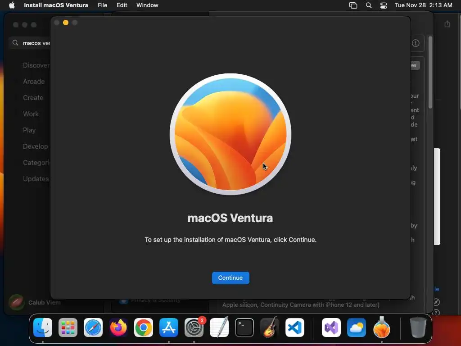Minimize the installer window with yellow button
The width and height of the screenshot is (461, 346).
tap(66, 23)
